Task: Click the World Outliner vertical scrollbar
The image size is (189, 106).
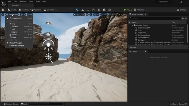Action: click(188, 34)
